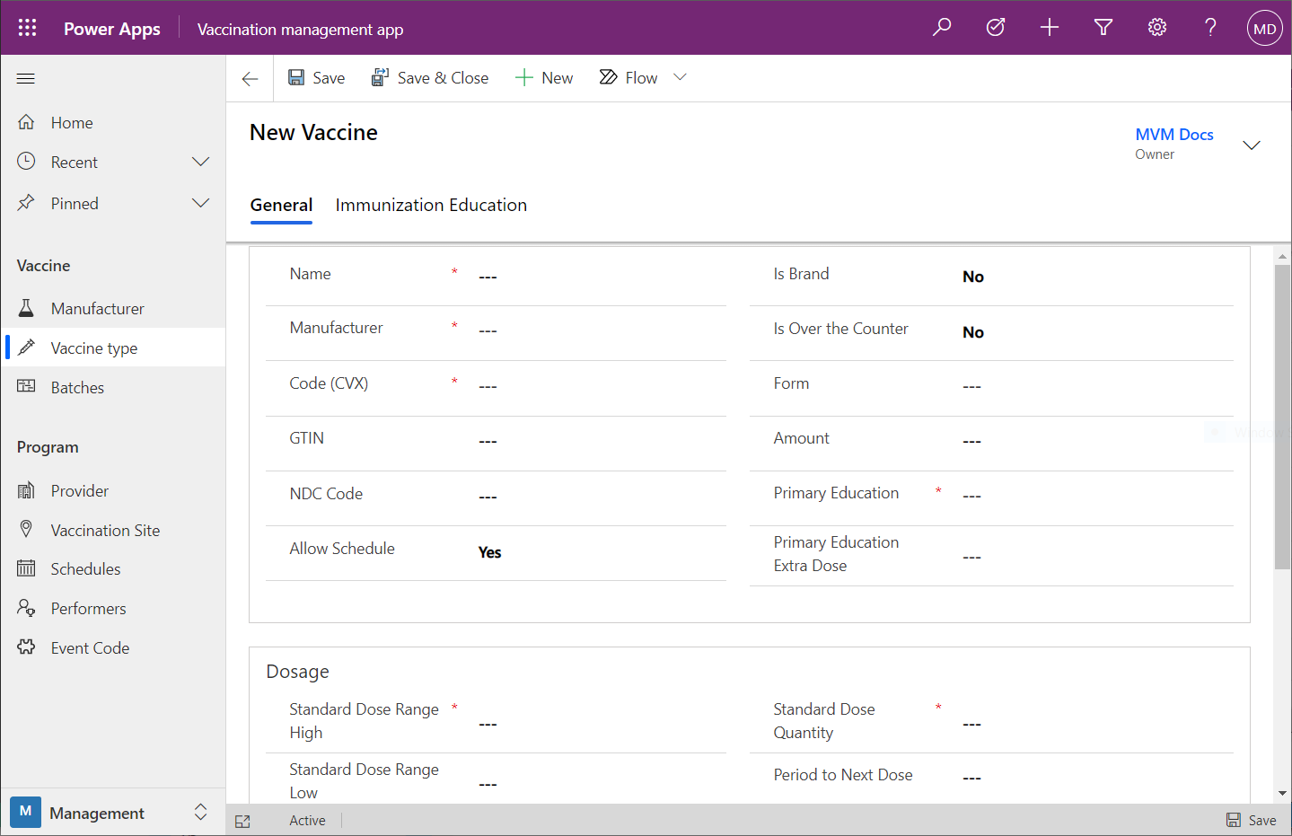Toggle the Allow Schedule value
The image size is (1292, 836).
pyautogui.click(x=490, y=552)
